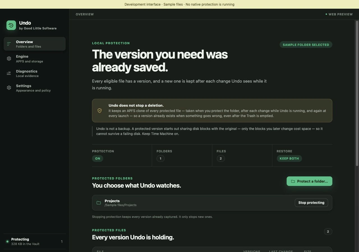Viewport: 359px width, 252px height.
Task: Click the vault count number in sidebar footer
Action: pyautogui.click(x=62, y=241)
